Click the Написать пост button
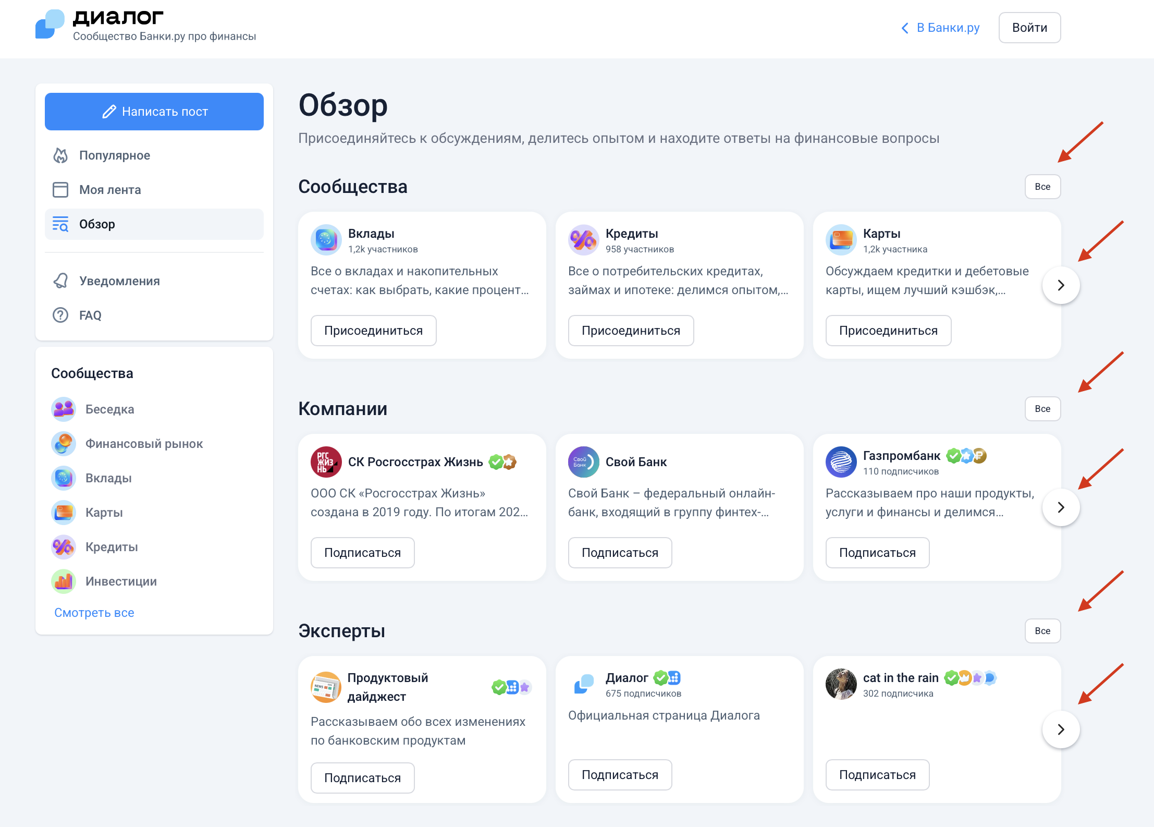Viewport: 1154px width, 827px height. (x=154, y=112)
